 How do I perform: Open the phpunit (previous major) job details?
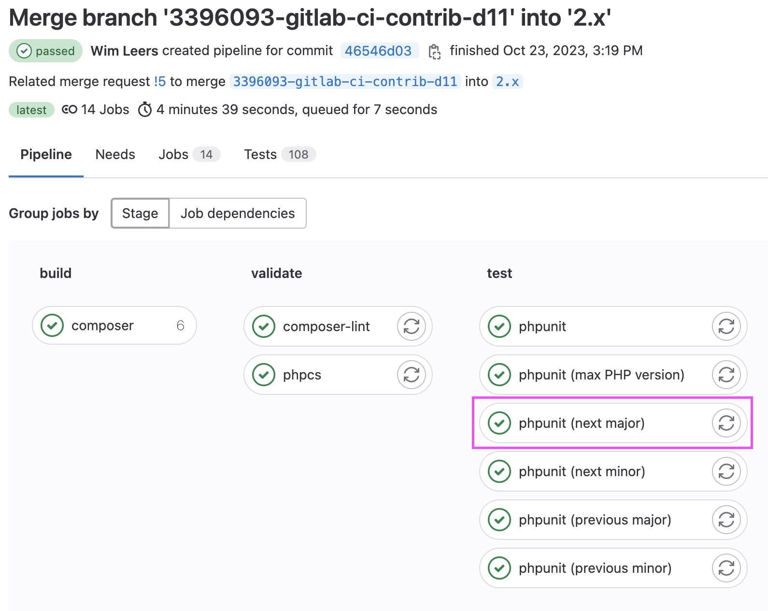tap(594, 520)
